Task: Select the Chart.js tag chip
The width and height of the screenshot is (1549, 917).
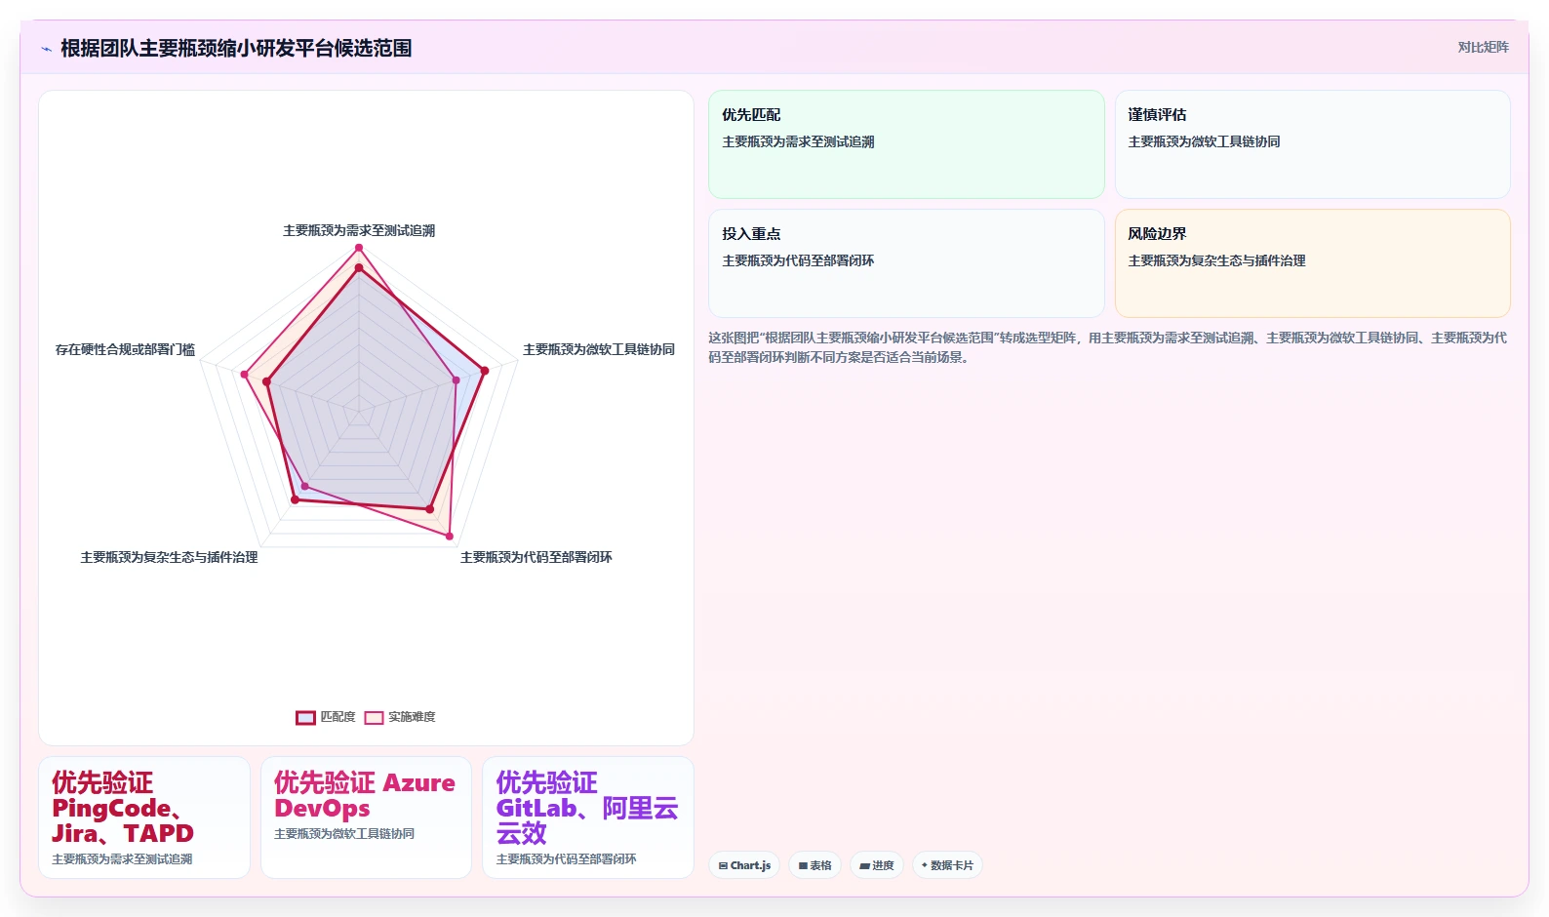Action: pos(744,865)
